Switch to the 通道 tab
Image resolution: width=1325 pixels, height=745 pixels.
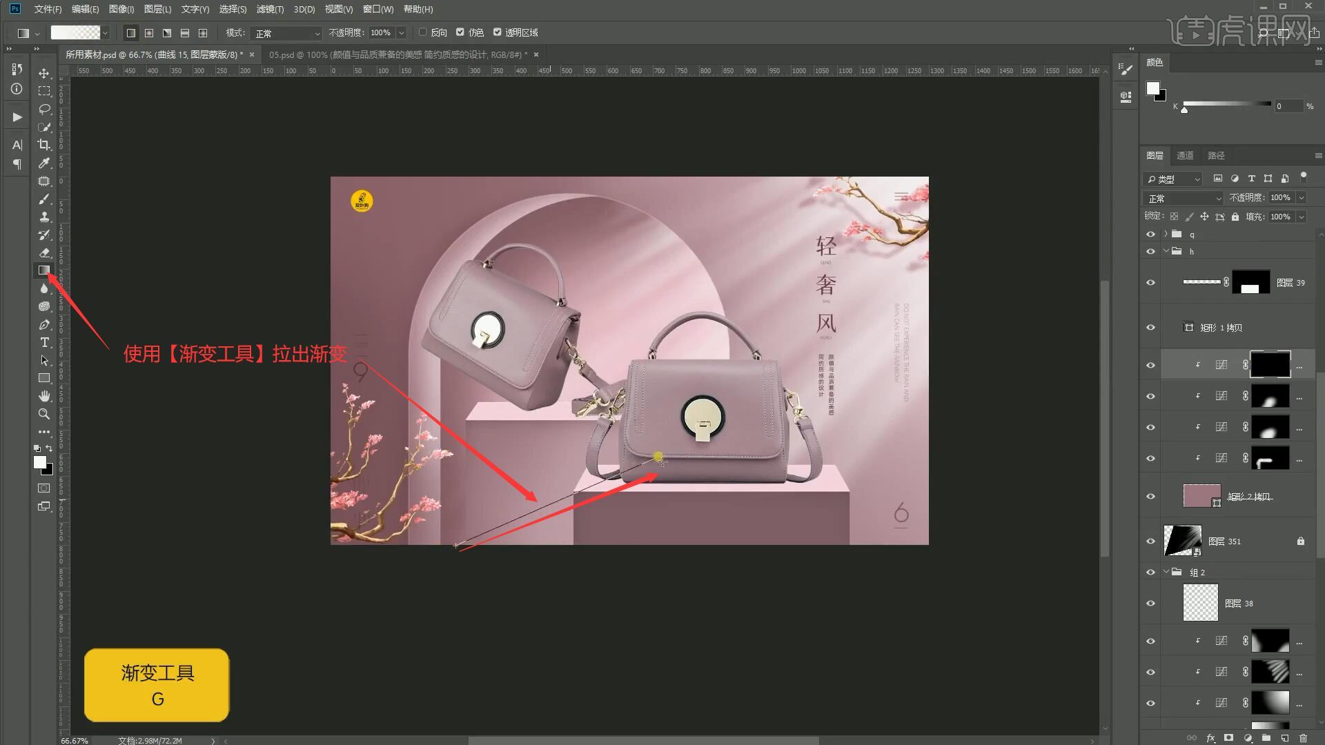1185,155
